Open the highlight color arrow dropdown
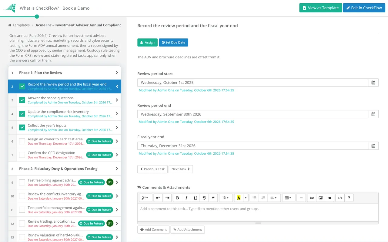This screenshot has height=242, width=388. click(246, 198)
